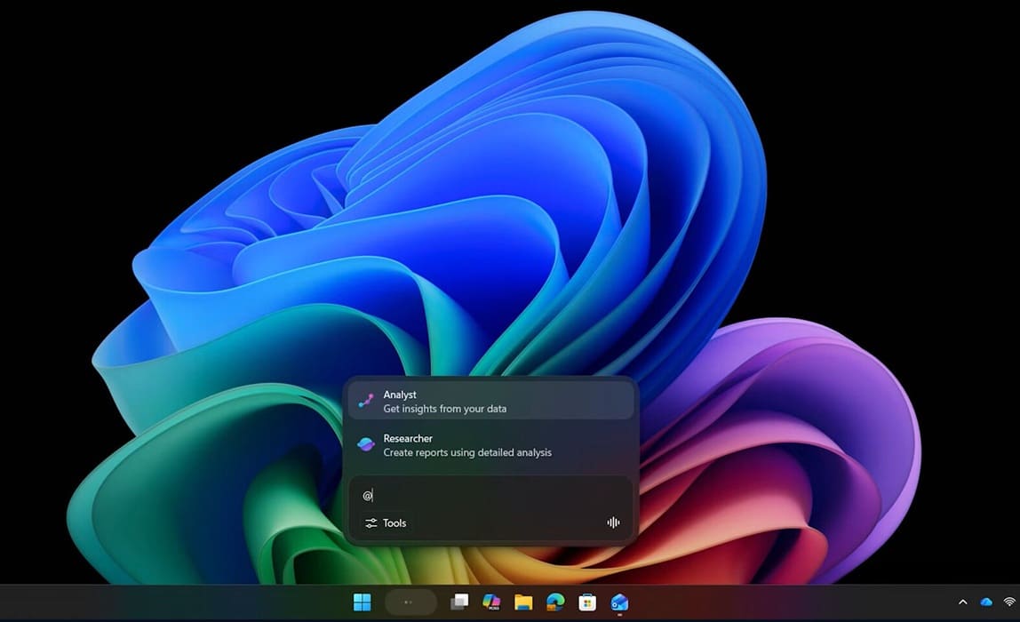The image size is (1020, 622).
Task: Open the Start menu
Action: point(361,602)
